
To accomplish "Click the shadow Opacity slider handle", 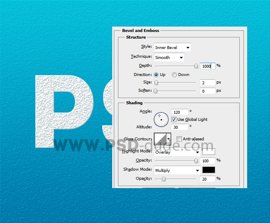I will [164, 179].
